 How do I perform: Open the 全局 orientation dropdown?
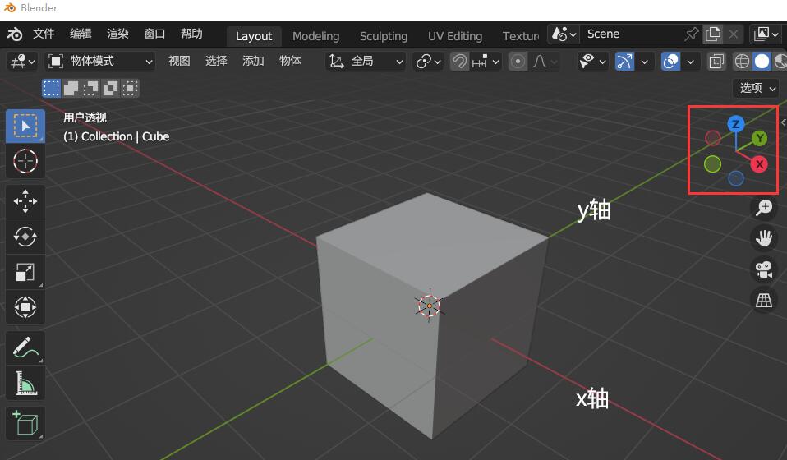coord(366,62)
